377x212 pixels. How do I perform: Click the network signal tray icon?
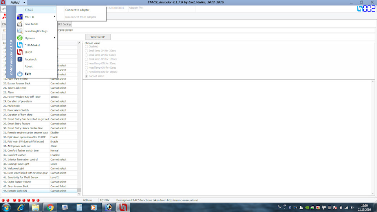tap(346, 207)
